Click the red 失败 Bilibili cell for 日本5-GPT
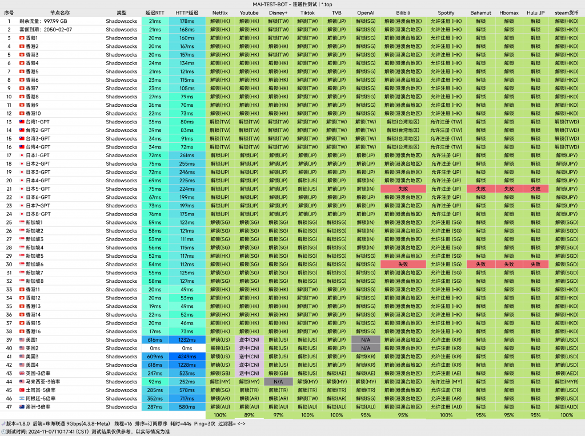This screenshot has height=436, width=585. 403,189
